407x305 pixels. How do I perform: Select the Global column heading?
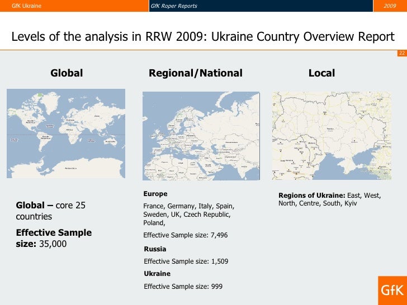tap(67, 73)
